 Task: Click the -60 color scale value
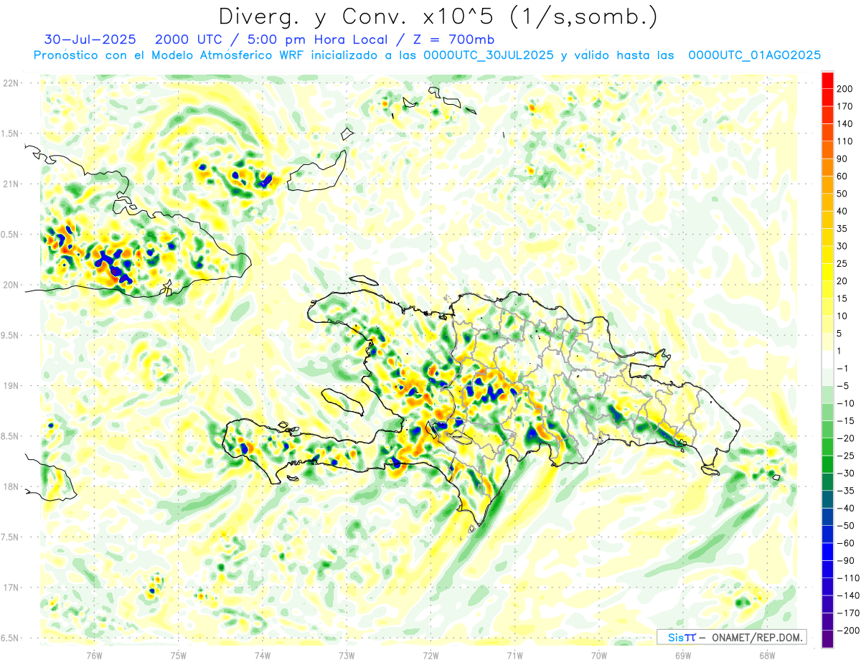pos(844,543)
